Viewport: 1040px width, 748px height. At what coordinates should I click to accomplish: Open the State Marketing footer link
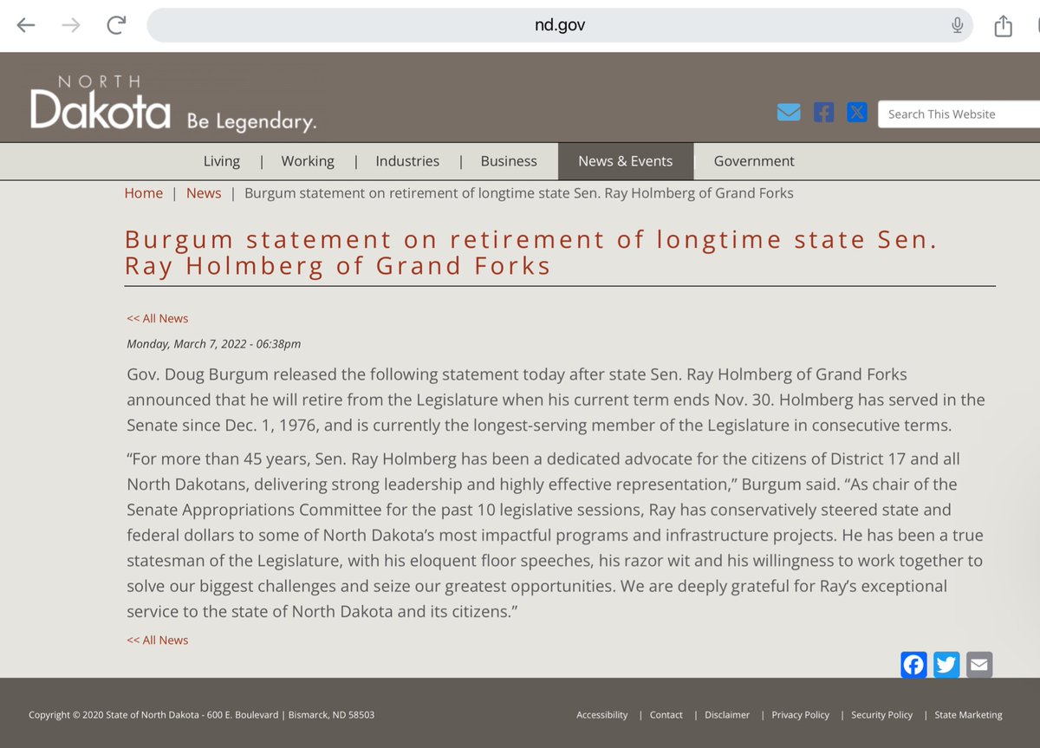(968, 715)
